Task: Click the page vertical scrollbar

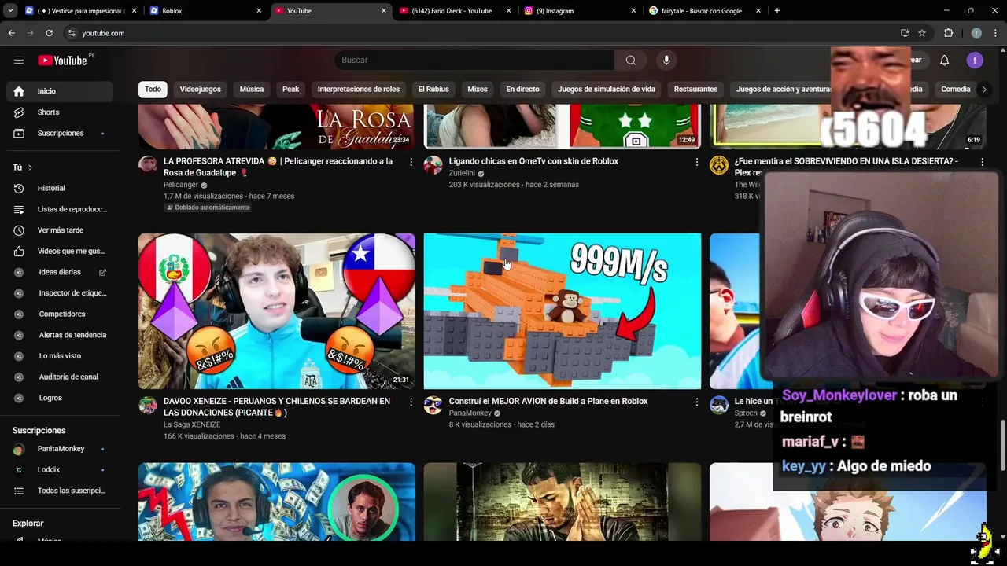Action: (x=1002, y=444)
